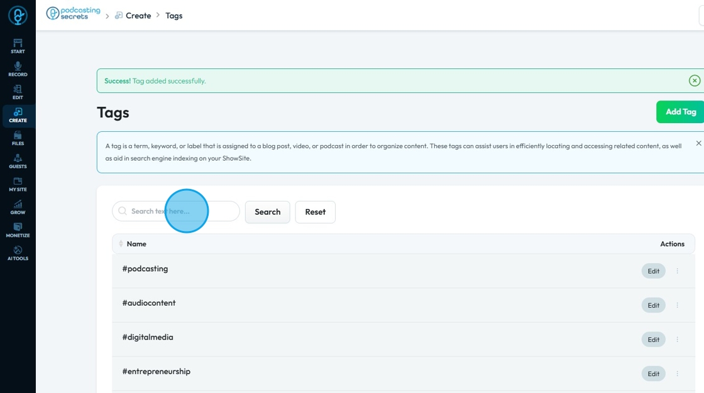
Task: Close the tag description info box
Action: click(698, 143)
